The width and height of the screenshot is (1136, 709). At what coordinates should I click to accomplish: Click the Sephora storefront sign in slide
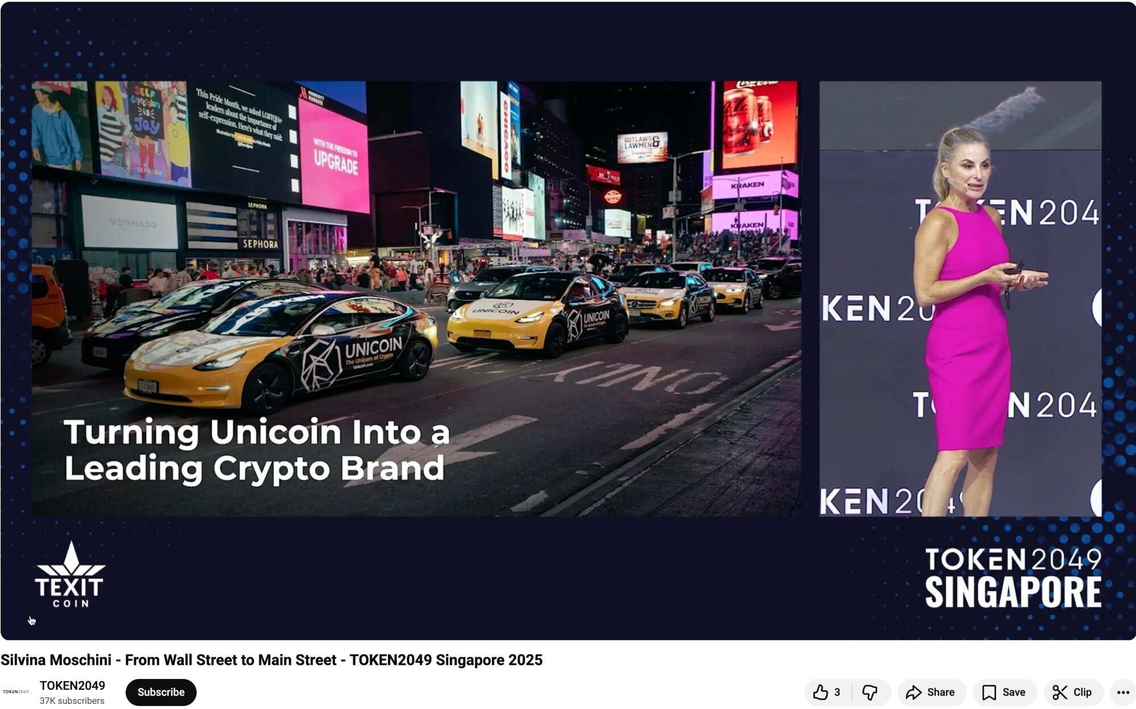coord(260,244)
